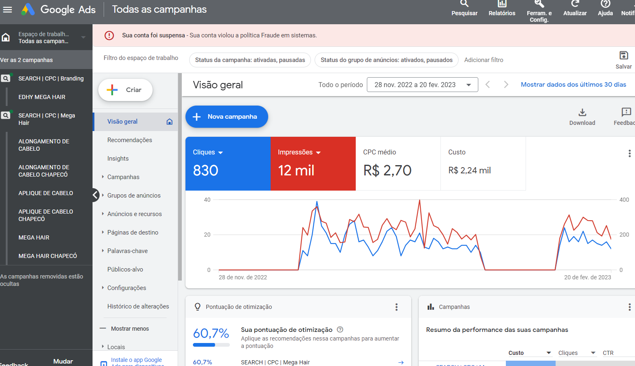Go to previous date period arrow
635x366 pixels.
488,85
